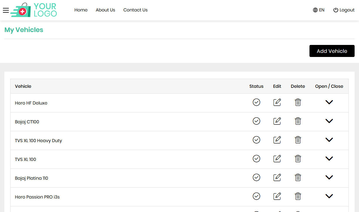Image resolution: width=359 pixels, height=212 pixels.
Task: Edit the Hero HF Deluxe vehicle
Action: (277, 102)
